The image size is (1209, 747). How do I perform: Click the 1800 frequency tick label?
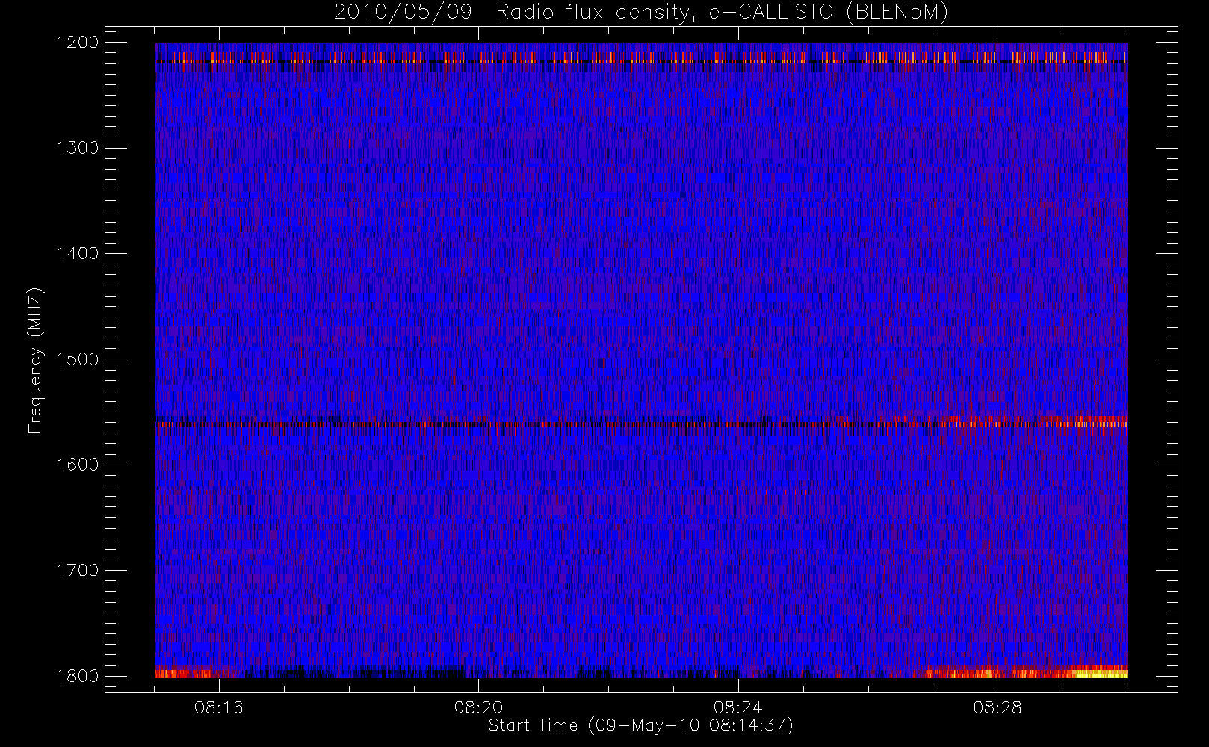click(x=78, y=676)
